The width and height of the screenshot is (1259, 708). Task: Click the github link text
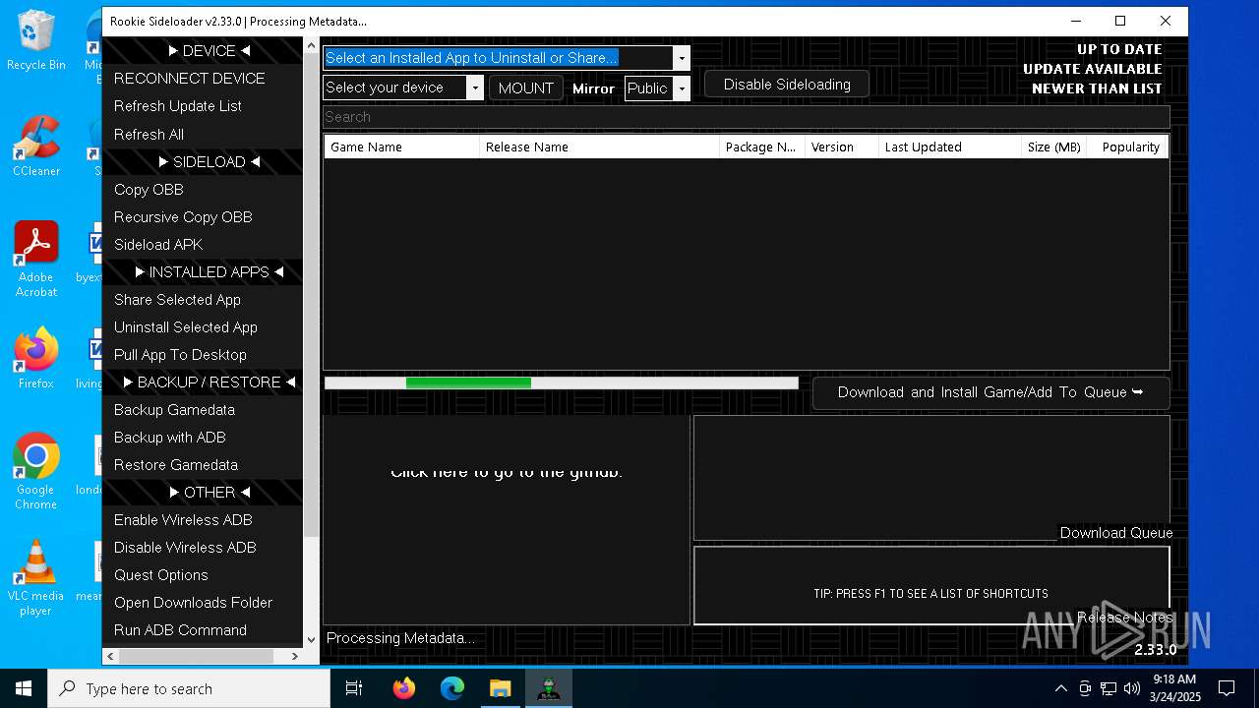coord(507,472)
